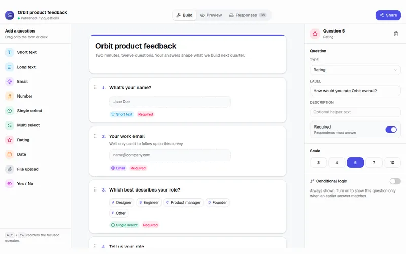Set the rating scale to 10
406x254 pixels.
(x=392, y=163)
